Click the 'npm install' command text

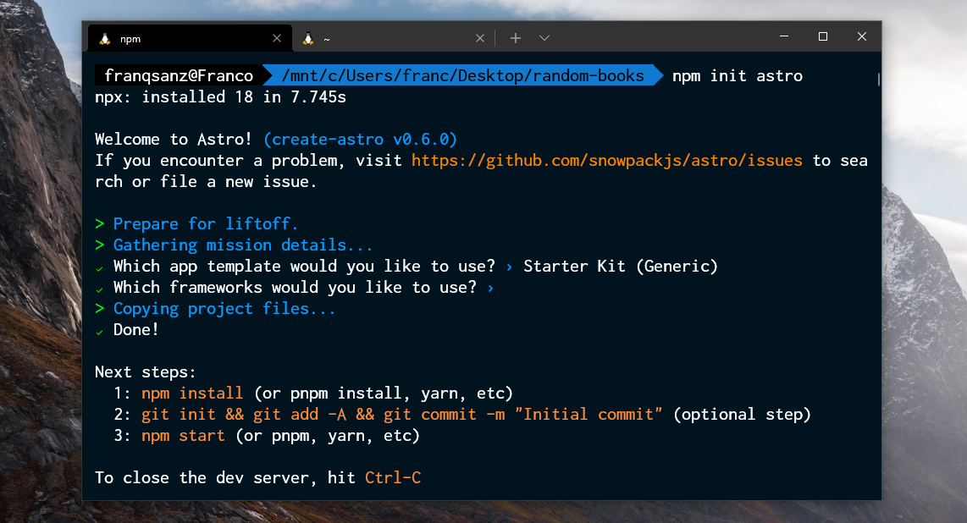click(192, 394)
